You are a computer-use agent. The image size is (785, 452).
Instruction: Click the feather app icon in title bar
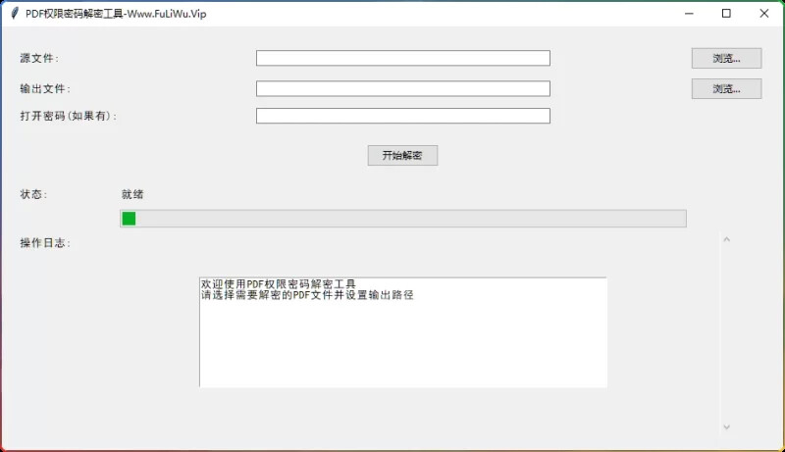pyautogui.click(x=15, y=14)
